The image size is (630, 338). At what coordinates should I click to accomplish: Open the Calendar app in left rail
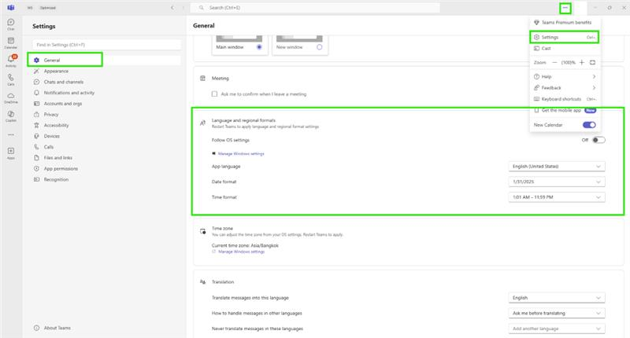point(11,42)
